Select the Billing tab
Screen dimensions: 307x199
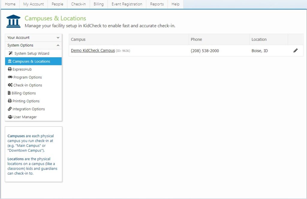(x=99, y=4)
